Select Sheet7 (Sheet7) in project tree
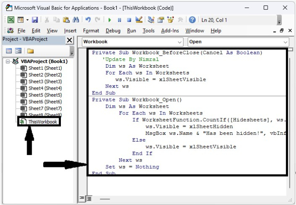This screenshot has height=205, width=296. pyautogui.click(x=45, y=109)
